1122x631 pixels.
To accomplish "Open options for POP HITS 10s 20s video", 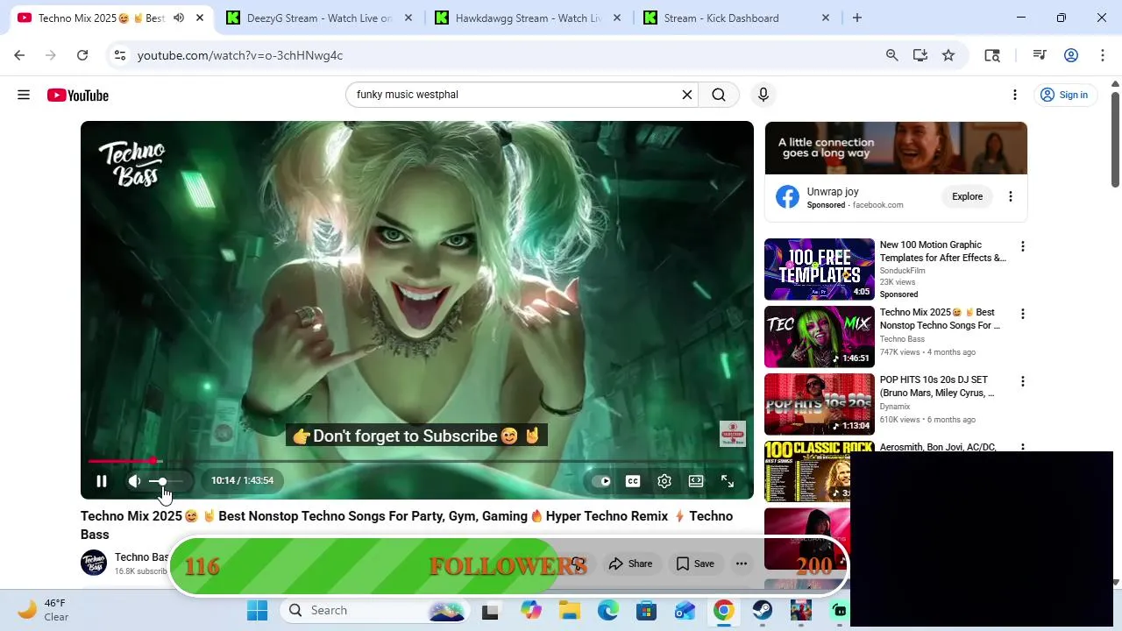I will tap(1022, 381).
